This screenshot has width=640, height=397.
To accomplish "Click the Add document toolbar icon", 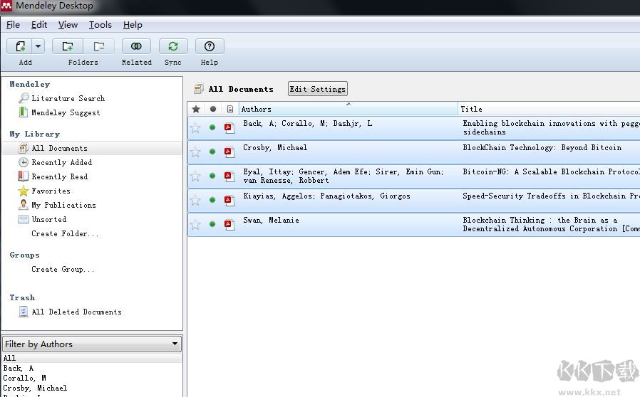I will click(x=19, y=46).
